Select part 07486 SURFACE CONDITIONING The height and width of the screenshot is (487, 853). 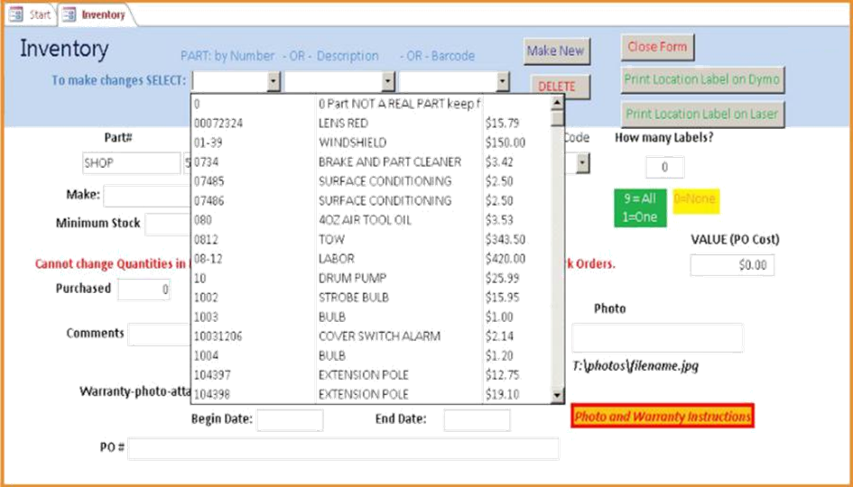point(371,201)
